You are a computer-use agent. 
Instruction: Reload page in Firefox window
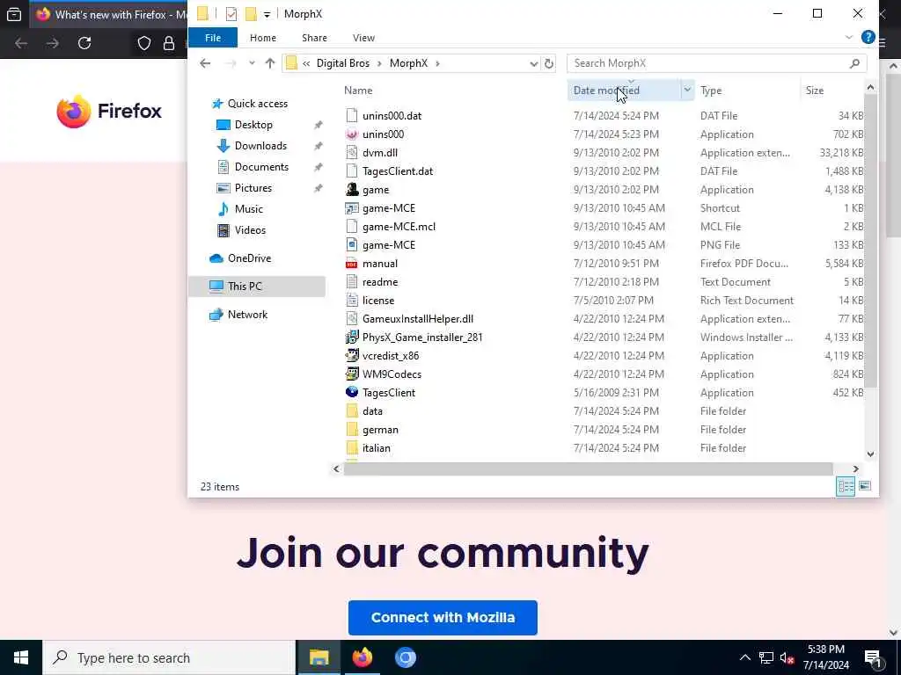pos(84,43)
